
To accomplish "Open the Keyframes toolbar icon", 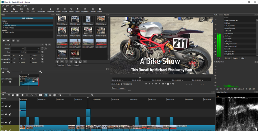I will pos(85,10).
